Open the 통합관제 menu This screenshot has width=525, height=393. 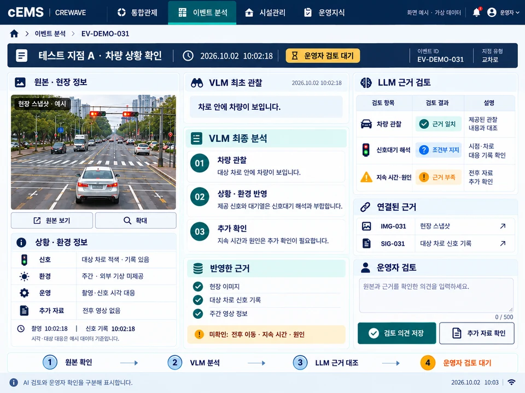point(137,13)
